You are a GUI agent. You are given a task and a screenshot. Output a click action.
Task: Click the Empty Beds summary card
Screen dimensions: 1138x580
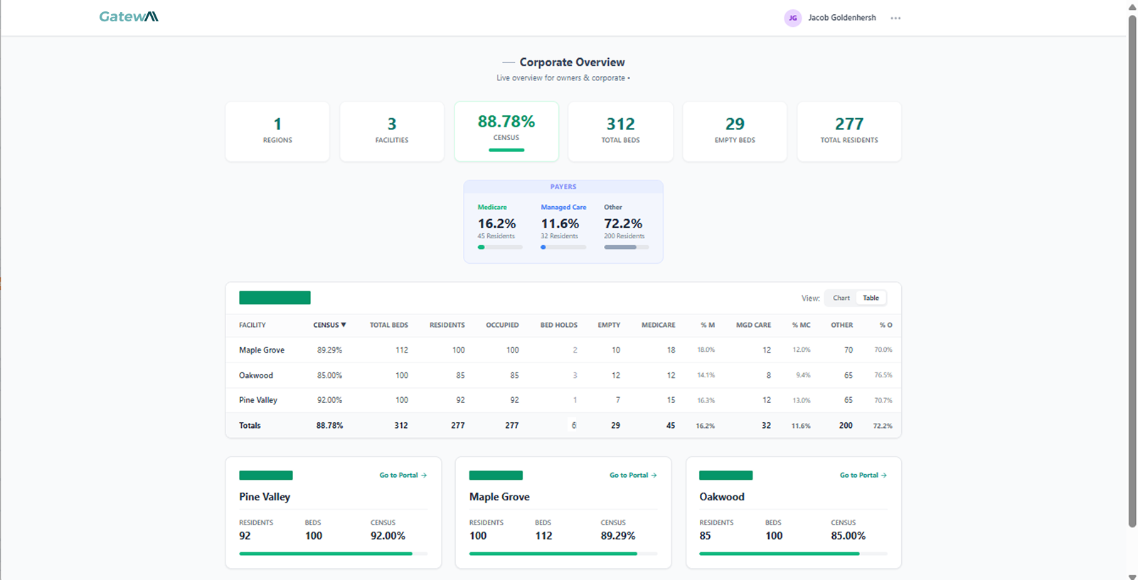tap(735, 131)
